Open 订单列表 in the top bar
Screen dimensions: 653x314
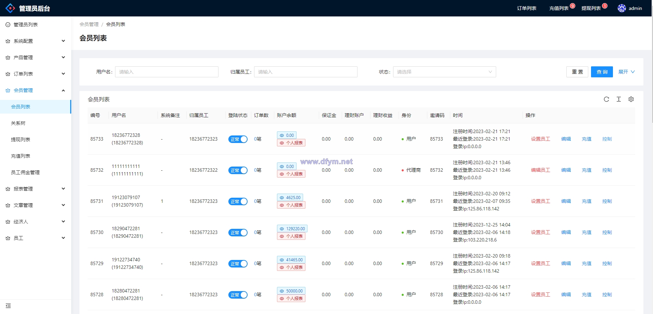(x=527, y=8)
